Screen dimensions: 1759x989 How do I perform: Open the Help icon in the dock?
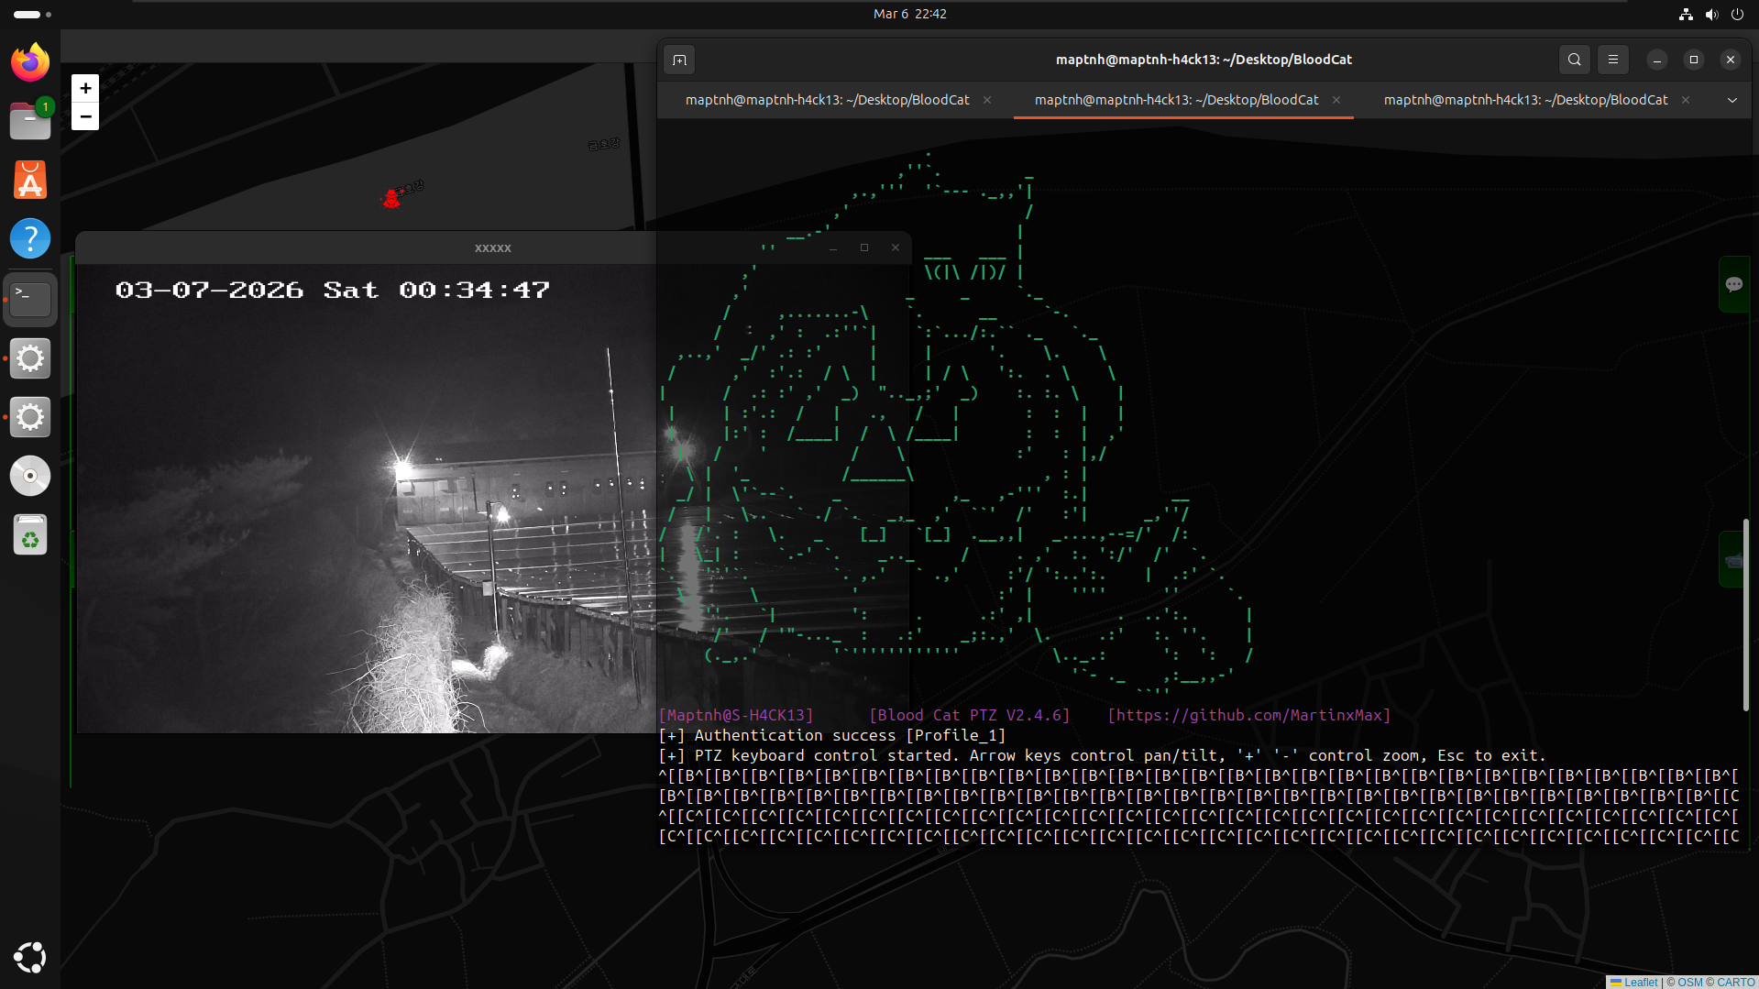[30, 238]
